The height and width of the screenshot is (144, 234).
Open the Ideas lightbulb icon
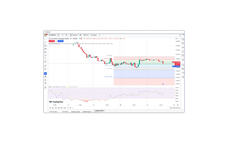pyautogui.click(x=183, y=60)
